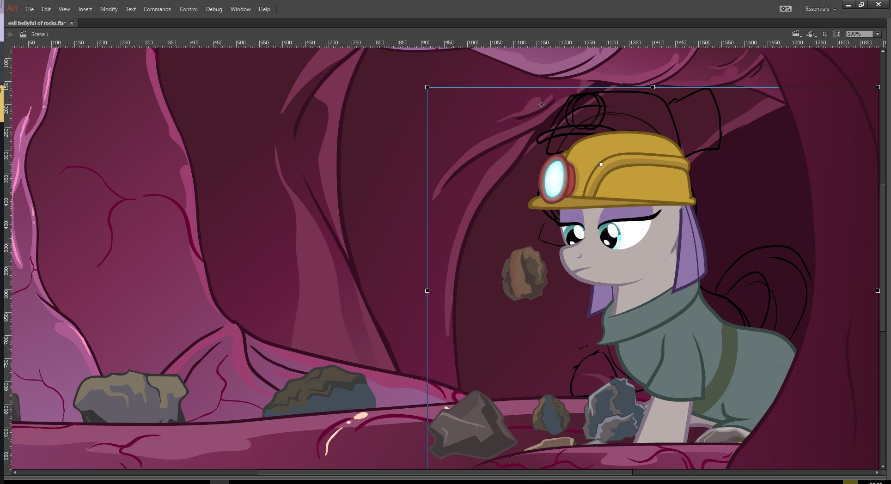Click the back arrow in the edit bar
The height and width of the screenshot is (484, 891).
point(10,34)
